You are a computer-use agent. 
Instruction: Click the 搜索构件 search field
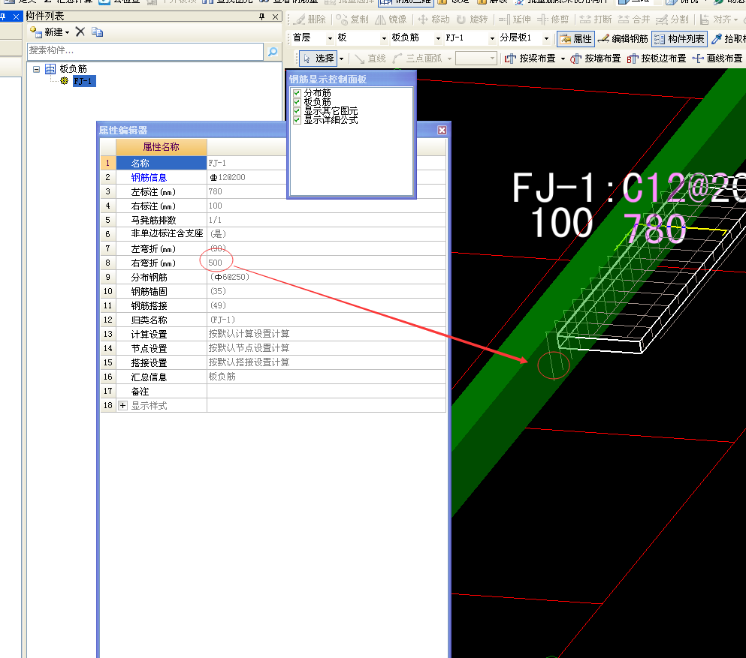pos(146,51)
